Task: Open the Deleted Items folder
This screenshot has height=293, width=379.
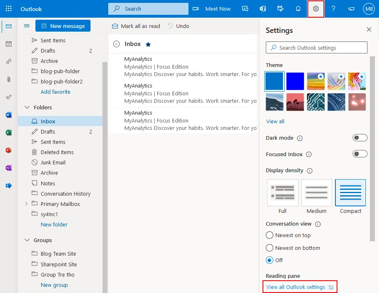Action: point(57,152)
